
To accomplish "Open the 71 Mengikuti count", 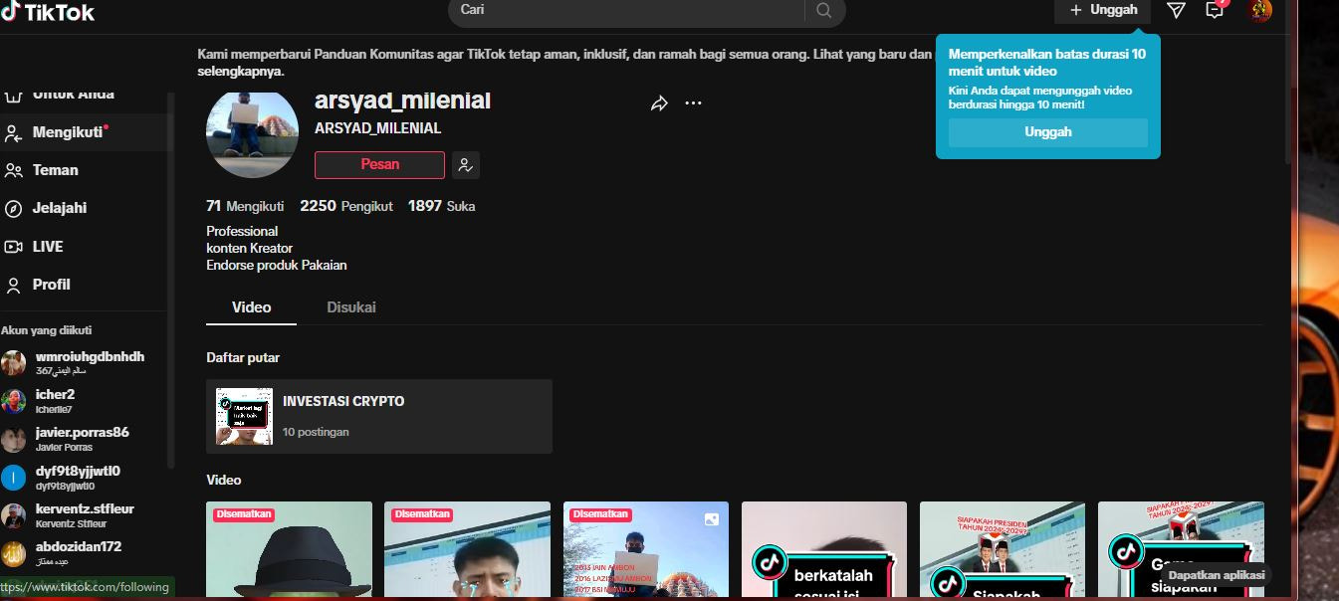I will coord(245,206).
